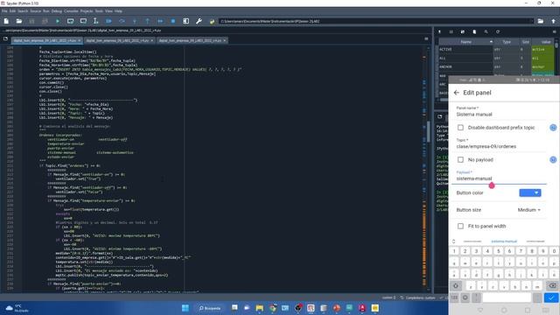Tap the number 5 key on keyboard

pos(499,251)
